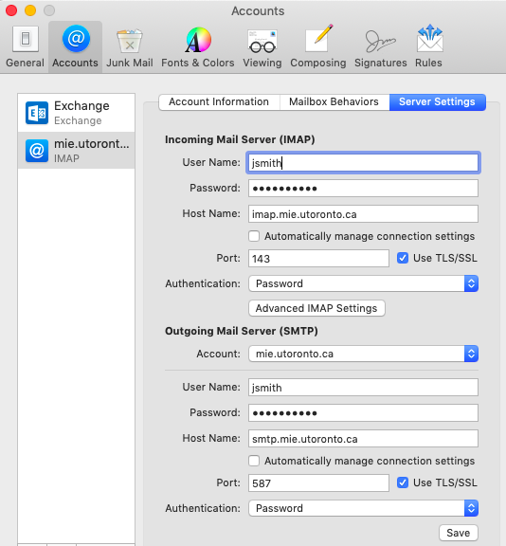This screenshot has width=506, height=546.
Task: Open the Signatures preferences pane
Action: click(380, 46)
